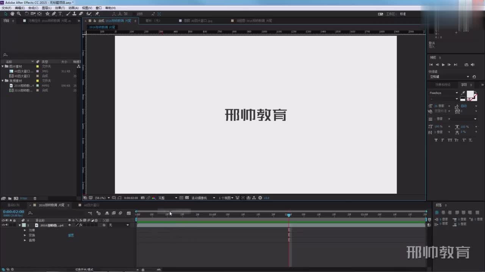
Task: Click the new composition icon in Project panel
Action: pos(16,198)
